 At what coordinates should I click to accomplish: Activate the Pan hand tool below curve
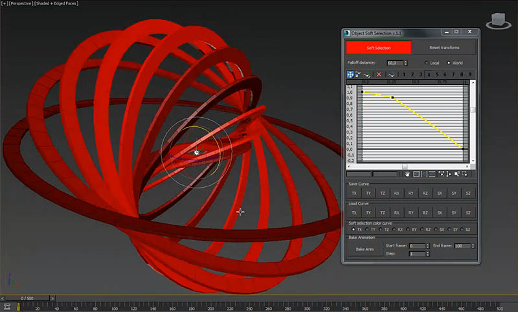pyautogui.click(x=407, y=173)
